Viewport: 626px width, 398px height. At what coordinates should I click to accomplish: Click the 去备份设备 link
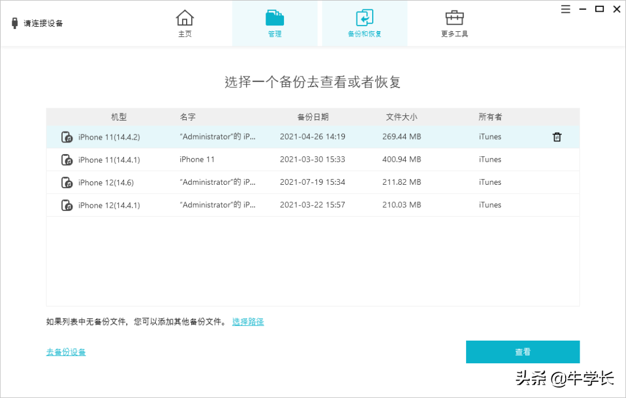point(65,352)
